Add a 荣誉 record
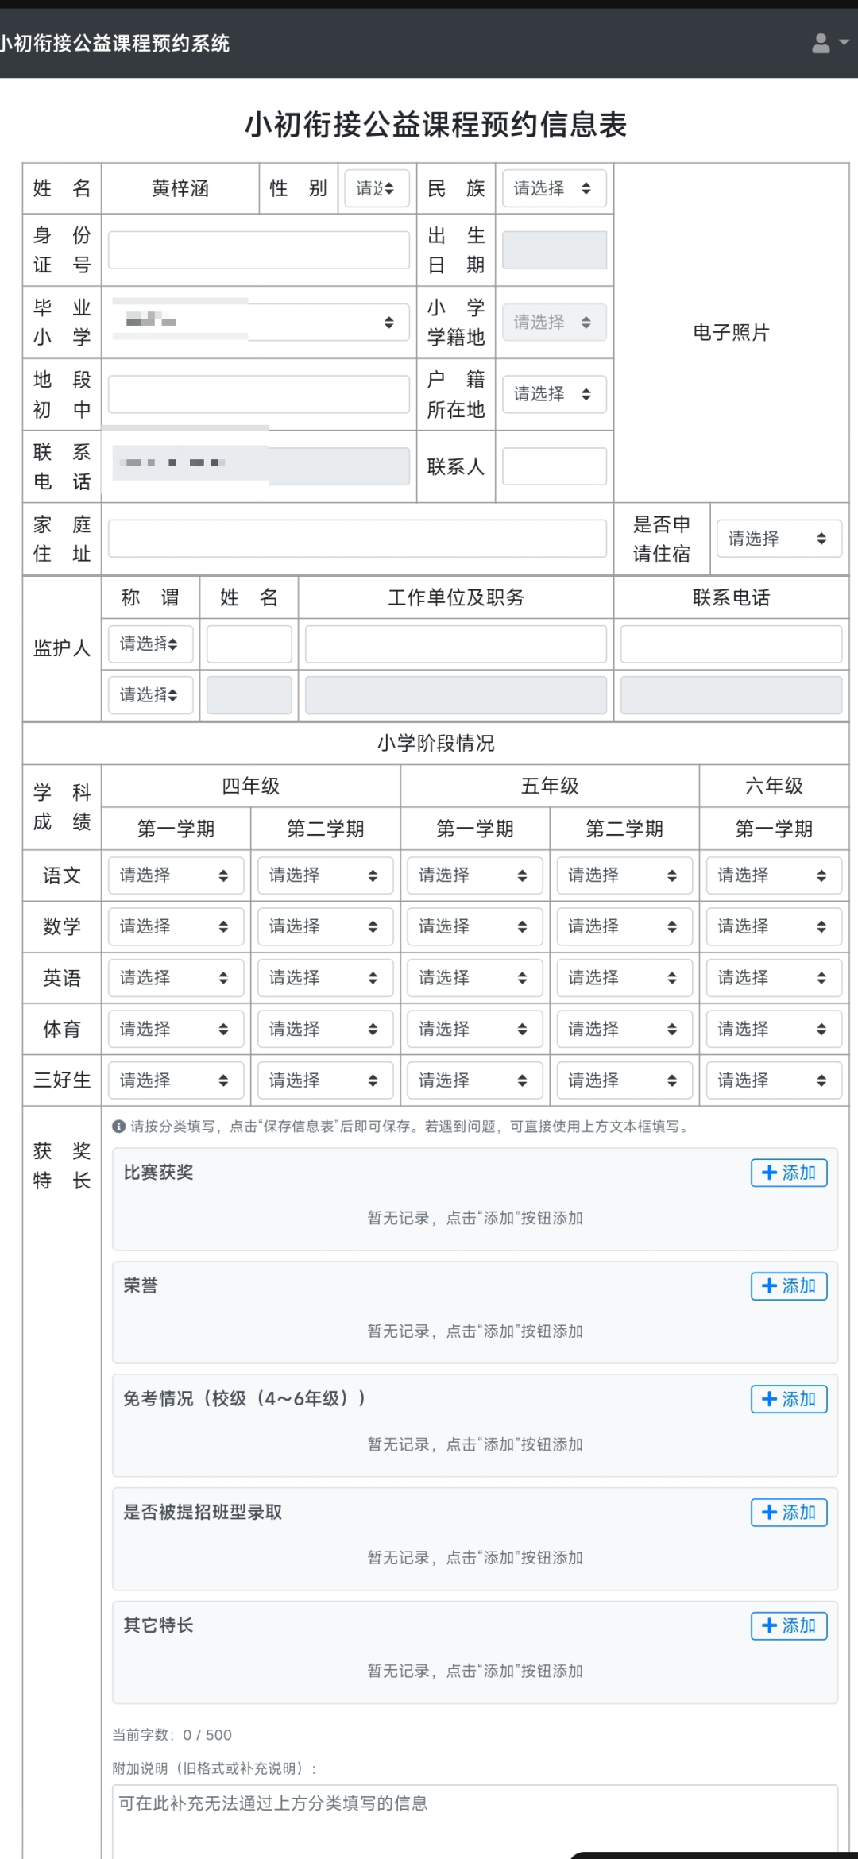The width and height of the screenshot is (858, 1859). point(788,1285)
